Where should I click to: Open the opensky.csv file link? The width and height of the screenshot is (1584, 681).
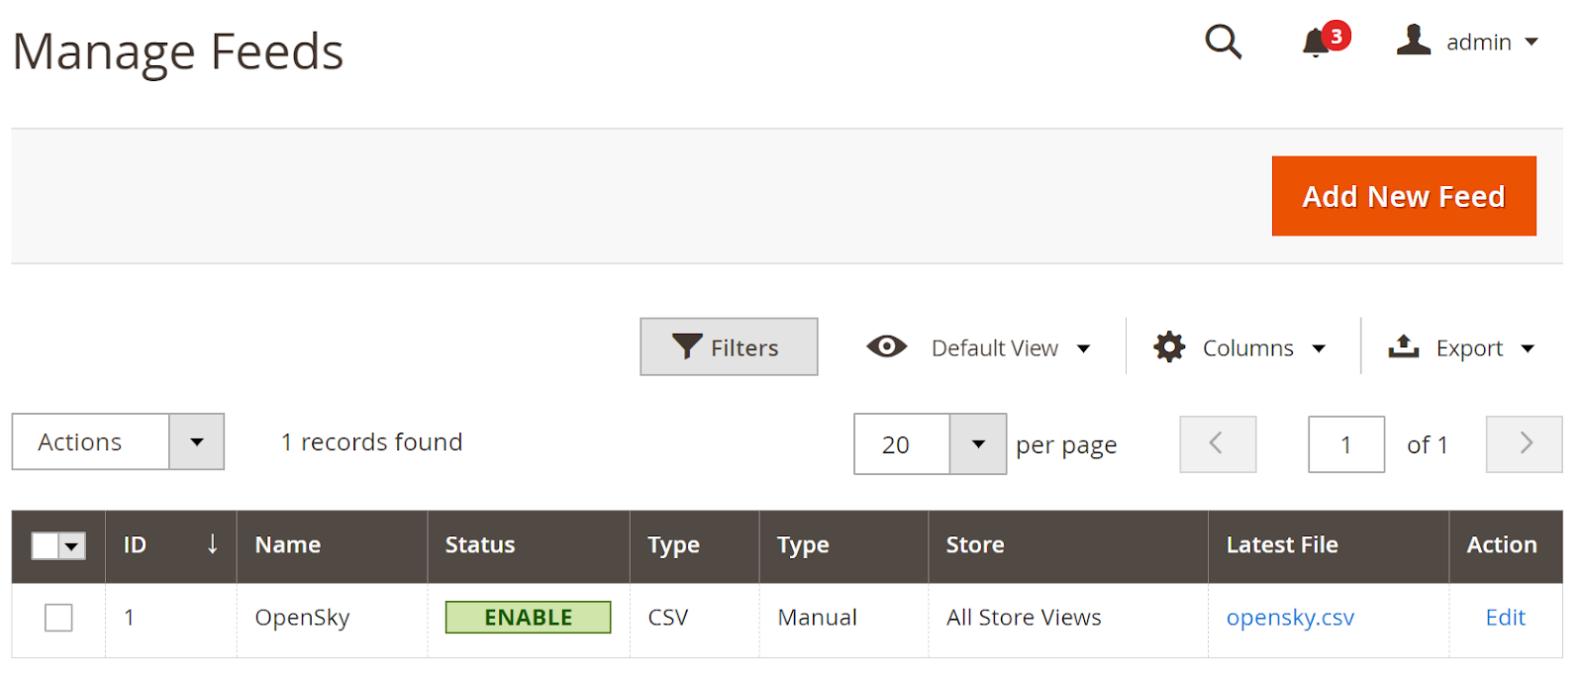1290,618
